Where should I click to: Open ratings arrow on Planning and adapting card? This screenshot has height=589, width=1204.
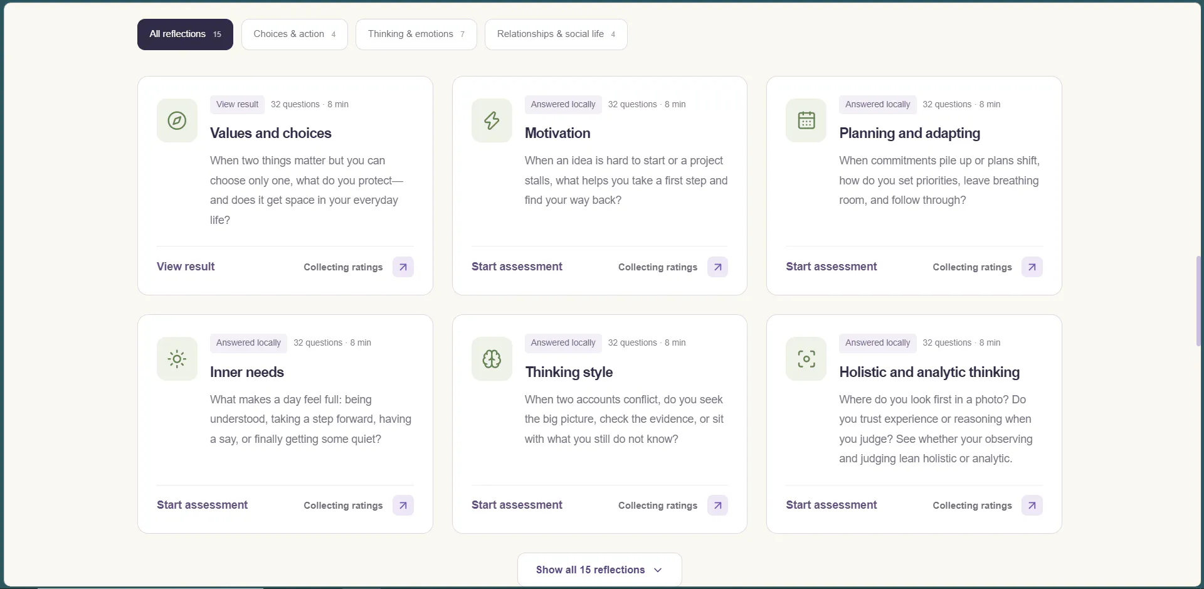1032,267
